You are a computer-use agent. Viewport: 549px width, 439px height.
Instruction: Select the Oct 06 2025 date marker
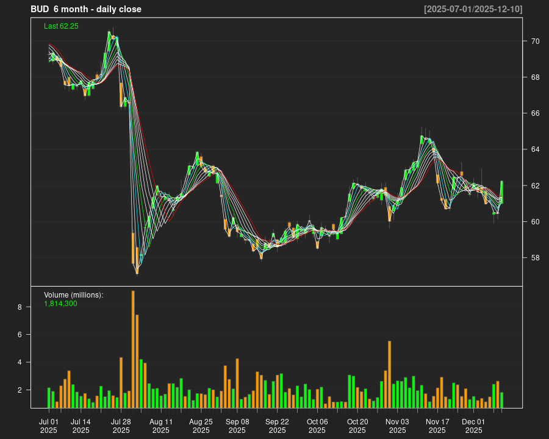[x=317, y=426]
